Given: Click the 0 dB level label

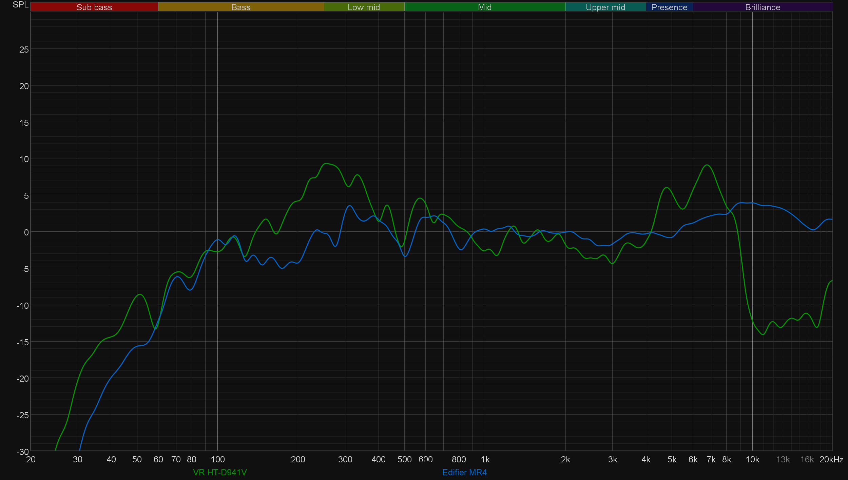Looking at the screenshot, I should (26, 232).
